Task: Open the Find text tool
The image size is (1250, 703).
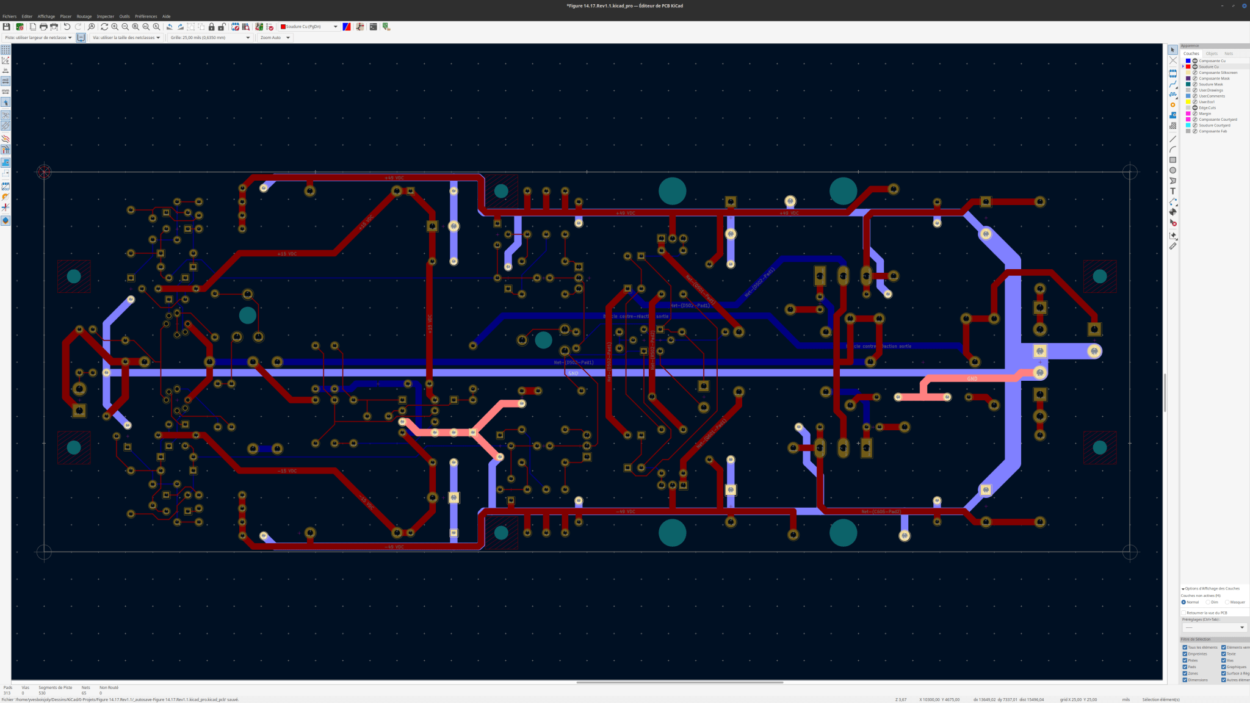Action: (x=91, y=27)
